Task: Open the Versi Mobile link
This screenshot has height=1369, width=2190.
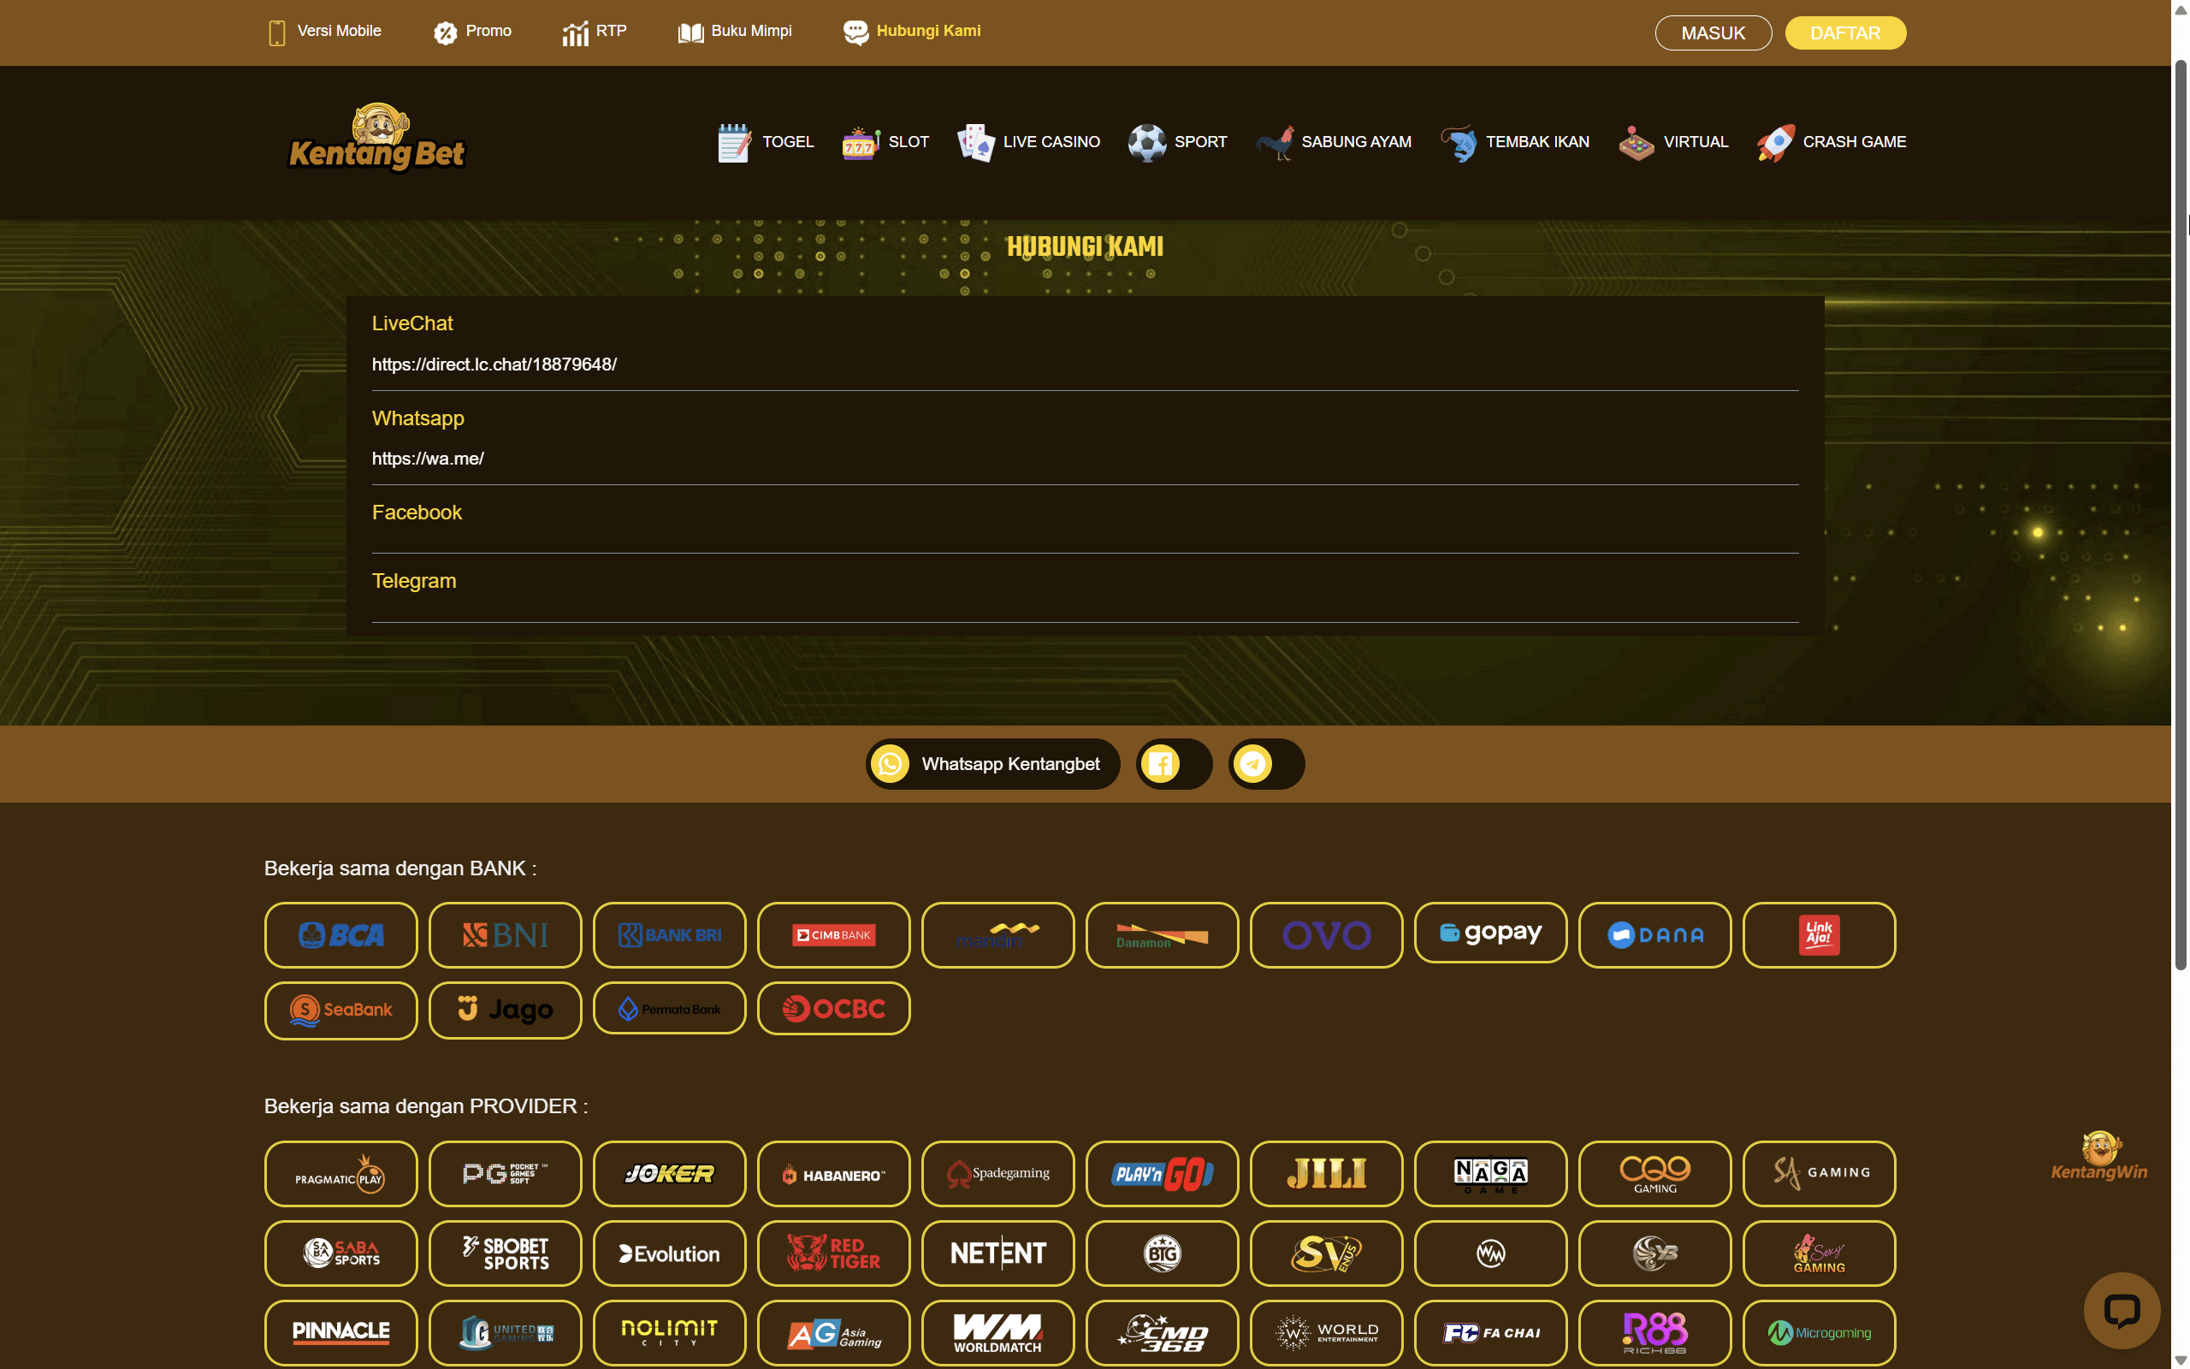Action: coord(325,32)
